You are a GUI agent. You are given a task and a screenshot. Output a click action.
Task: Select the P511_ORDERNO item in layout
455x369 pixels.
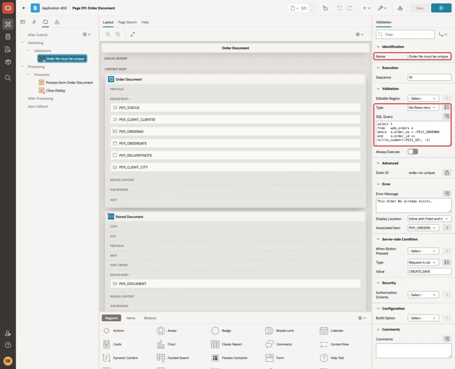pyautogui.click(x=235, y=131)
